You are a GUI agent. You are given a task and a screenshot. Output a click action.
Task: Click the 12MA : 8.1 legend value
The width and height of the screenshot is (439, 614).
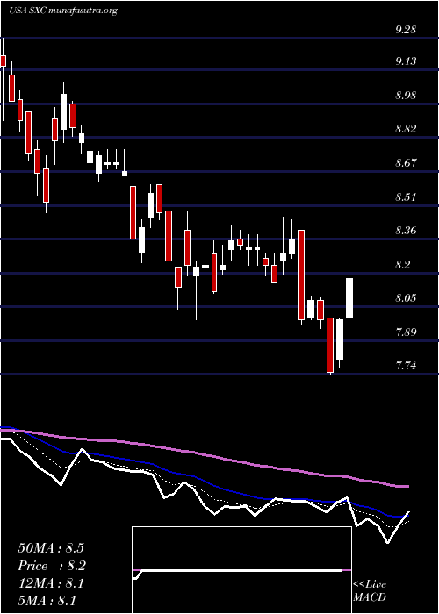51,583
